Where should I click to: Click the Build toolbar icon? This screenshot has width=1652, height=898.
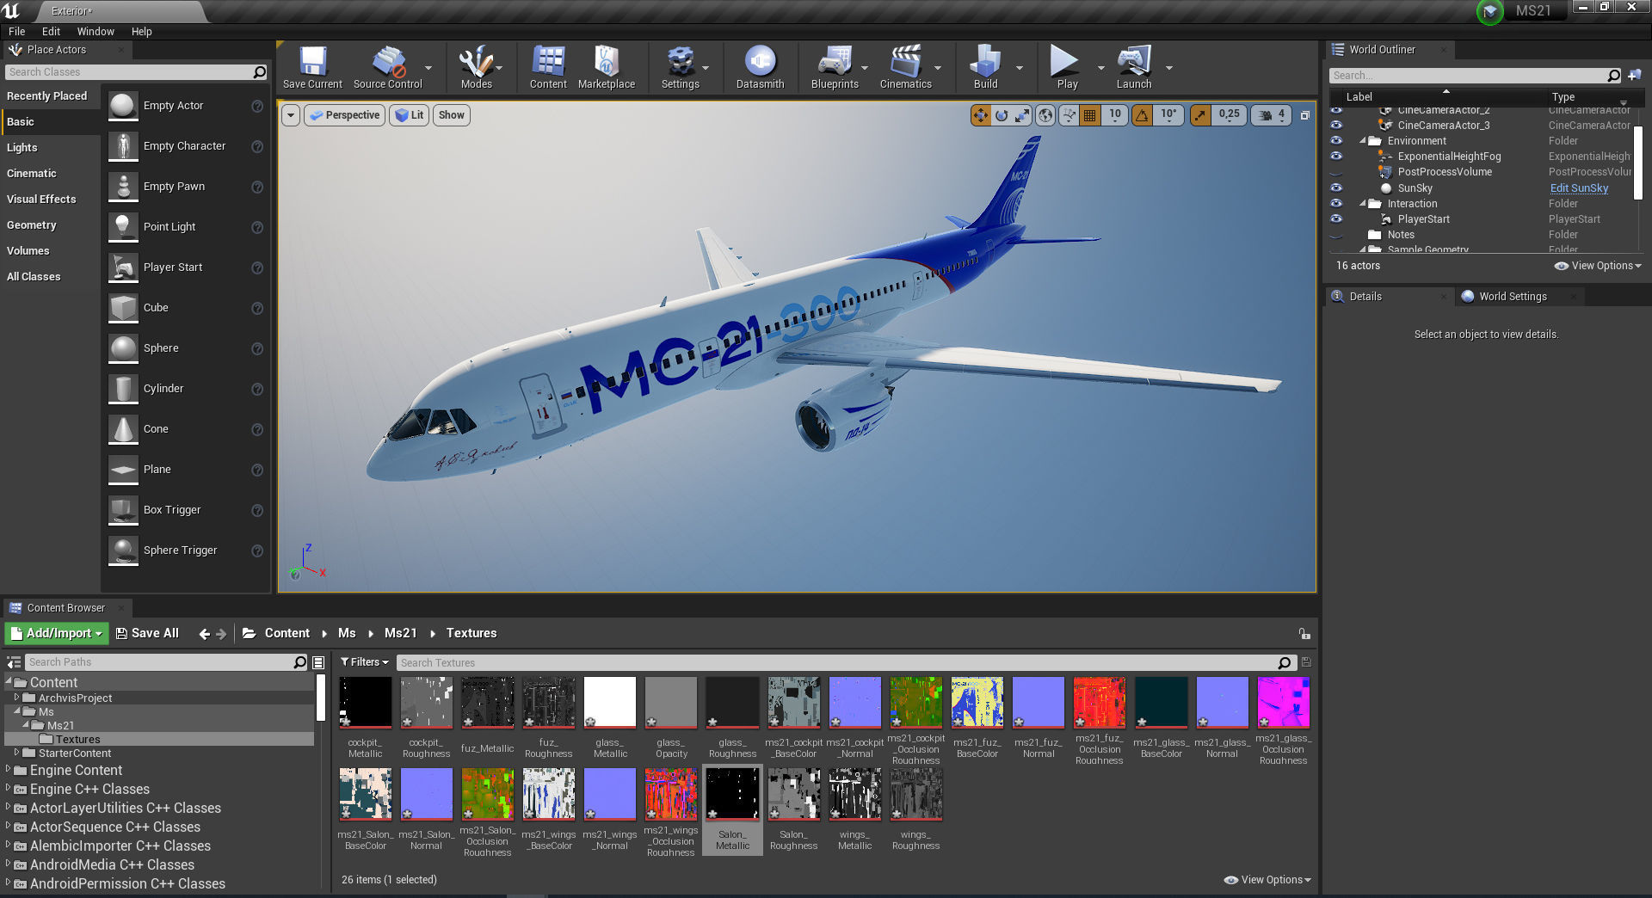pyautogui.click(x=985, y=67)
